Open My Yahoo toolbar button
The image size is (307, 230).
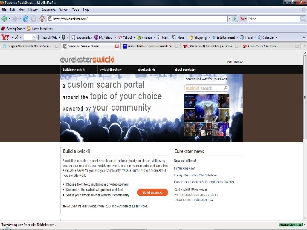(103, 37)
